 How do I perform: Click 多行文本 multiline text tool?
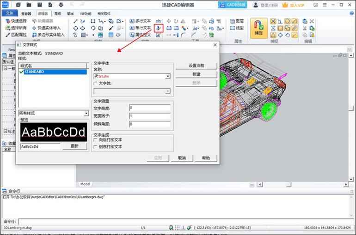click(140, 21)
